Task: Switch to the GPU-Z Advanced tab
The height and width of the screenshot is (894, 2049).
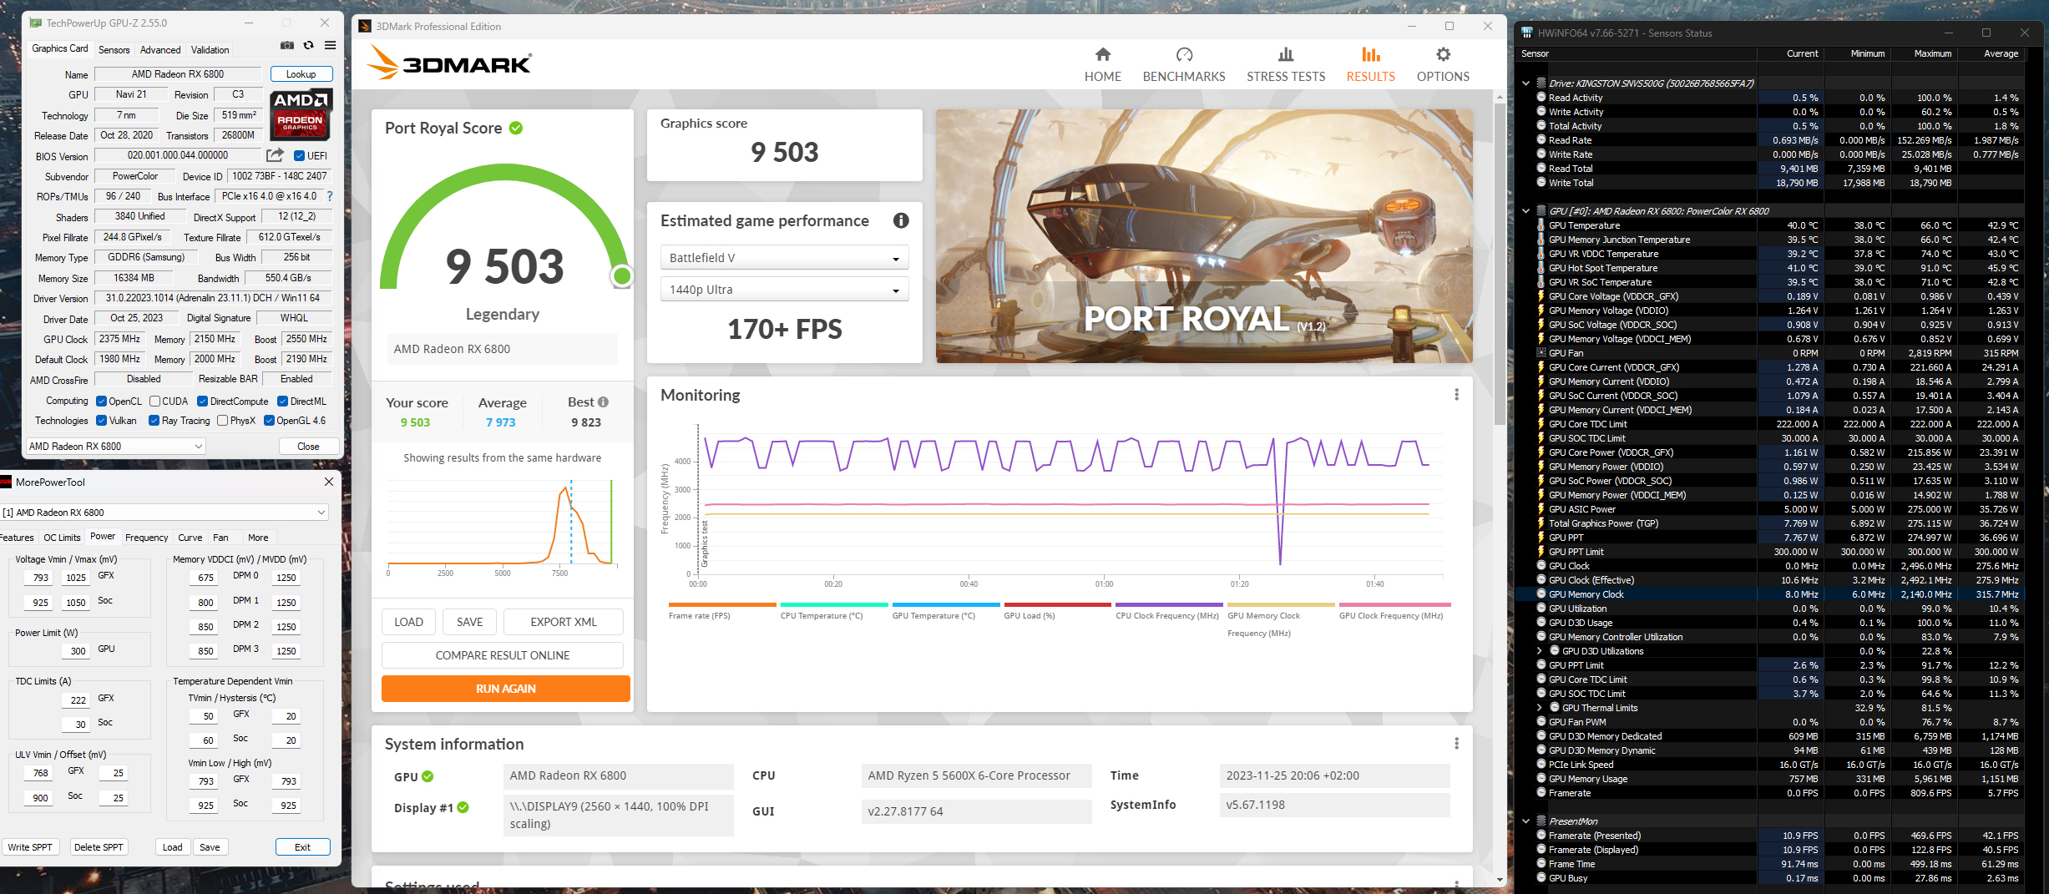Action: (x=160, y=50)
